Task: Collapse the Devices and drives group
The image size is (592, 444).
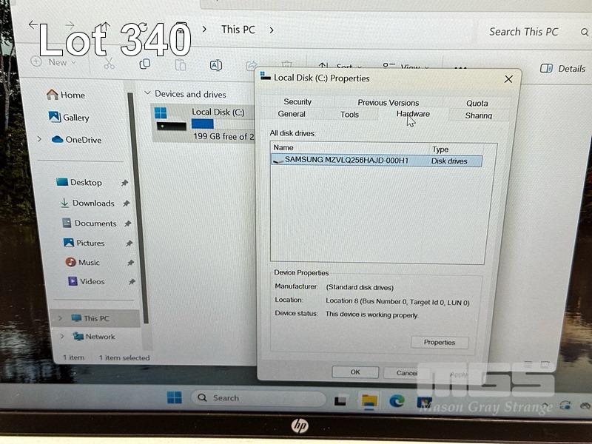Action: [148, 94]
